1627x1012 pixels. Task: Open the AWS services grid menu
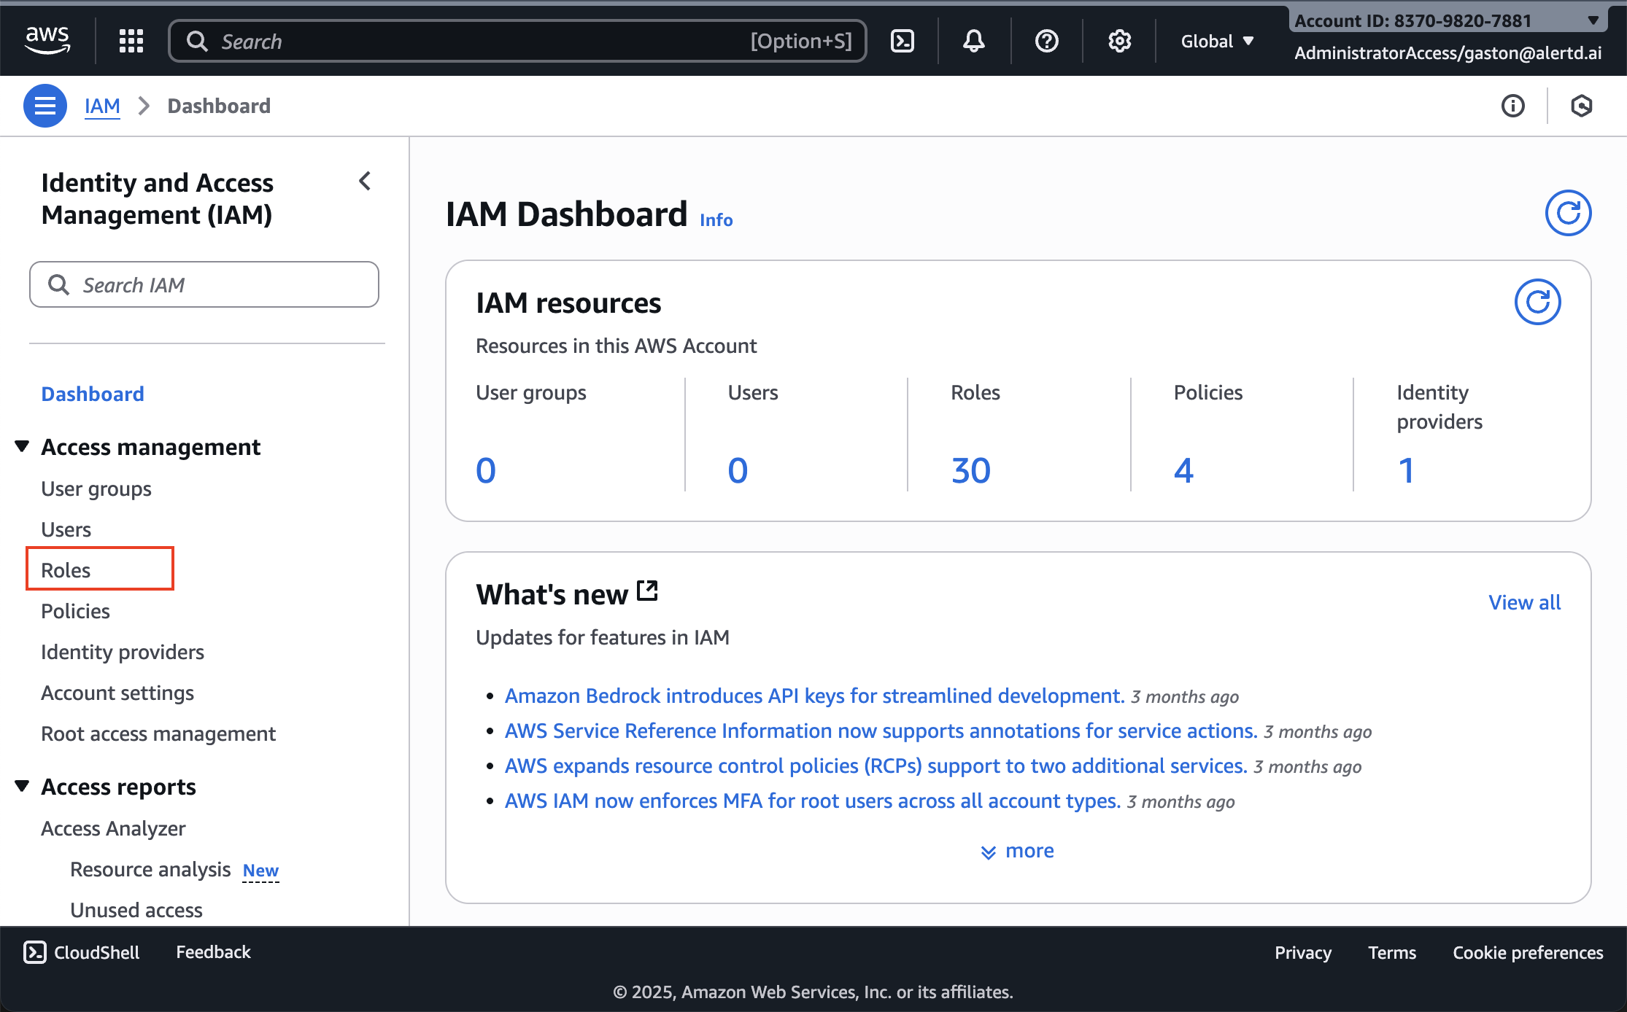pyautogui.click(x=131, y=41)
